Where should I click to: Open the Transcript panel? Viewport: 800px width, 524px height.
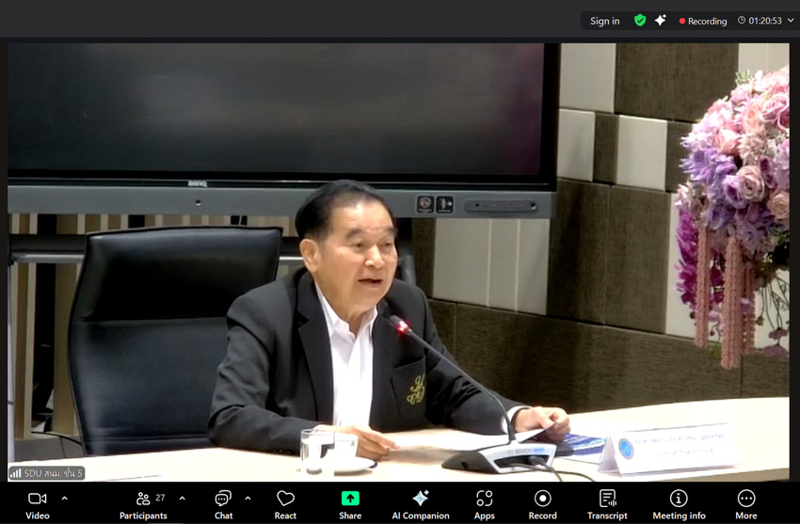[x=607, y=503]
